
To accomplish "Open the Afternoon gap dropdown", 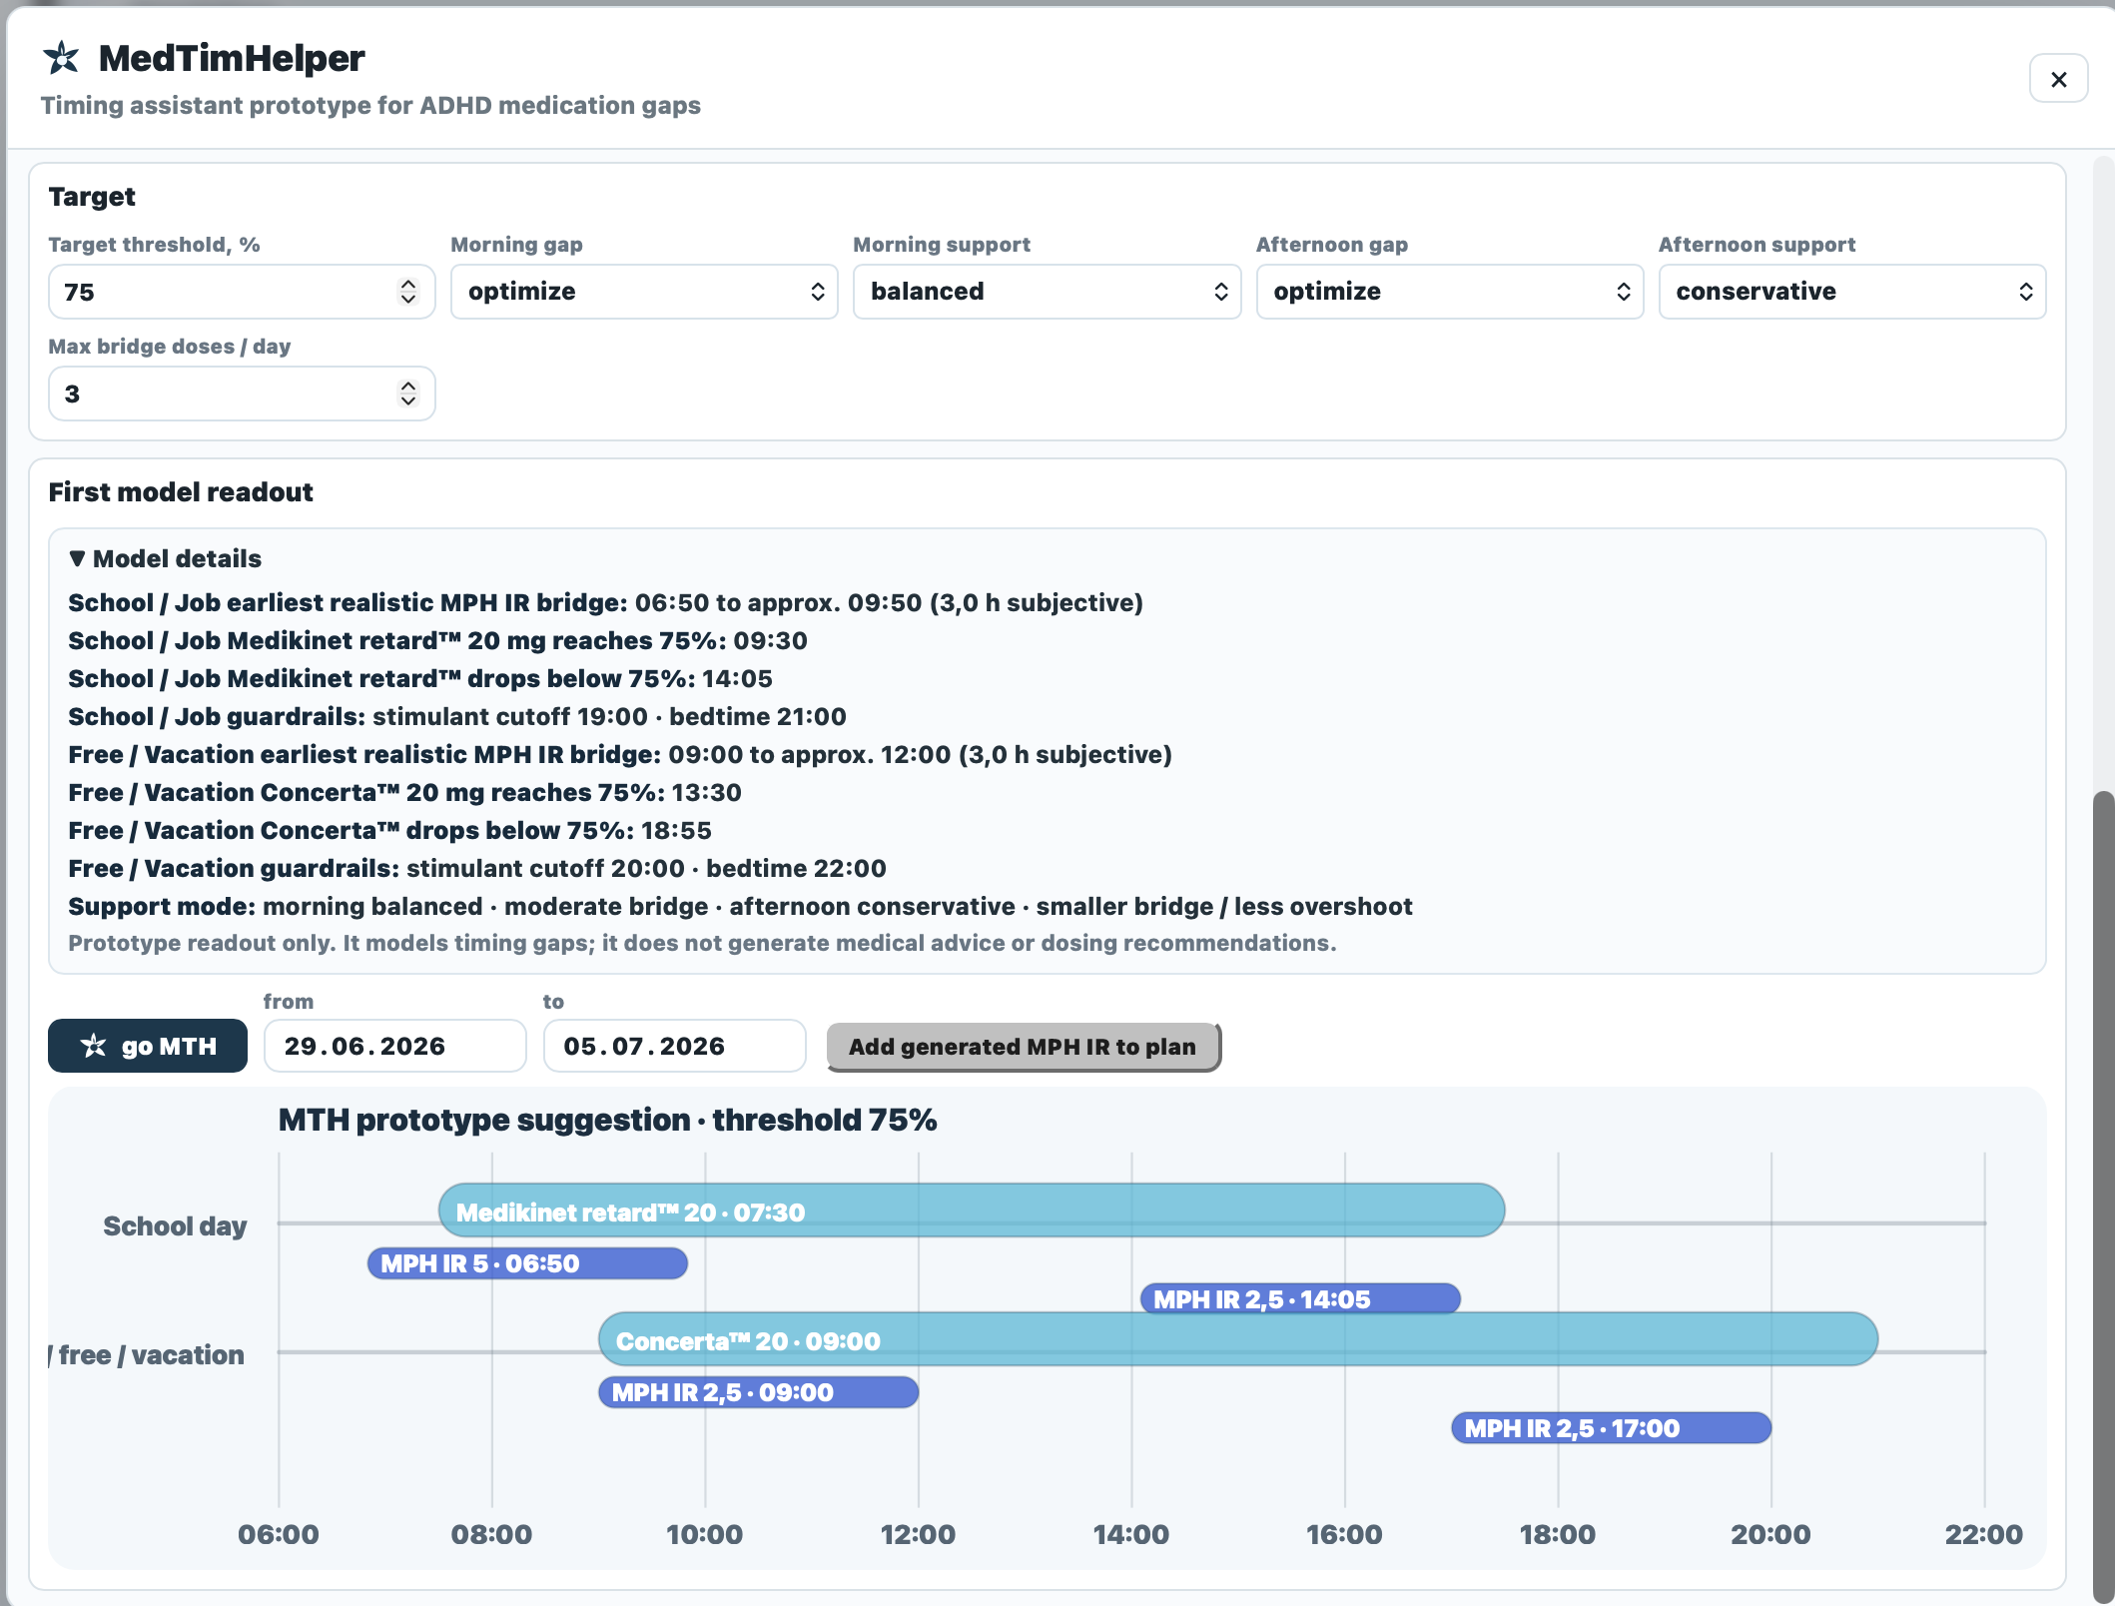I will (x=1450, y=292).
